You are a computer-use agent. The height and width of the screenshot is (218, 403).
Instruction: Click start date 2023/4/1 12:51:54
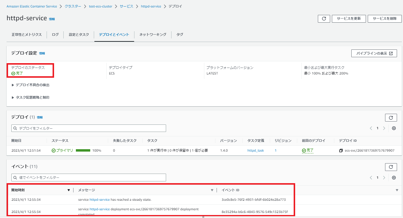point(26,150)
